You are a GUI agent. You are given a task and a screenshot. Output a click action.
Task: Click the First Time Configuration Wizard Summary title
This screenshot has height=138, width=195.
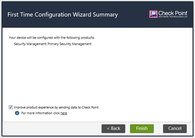click(x=63, y=15)
